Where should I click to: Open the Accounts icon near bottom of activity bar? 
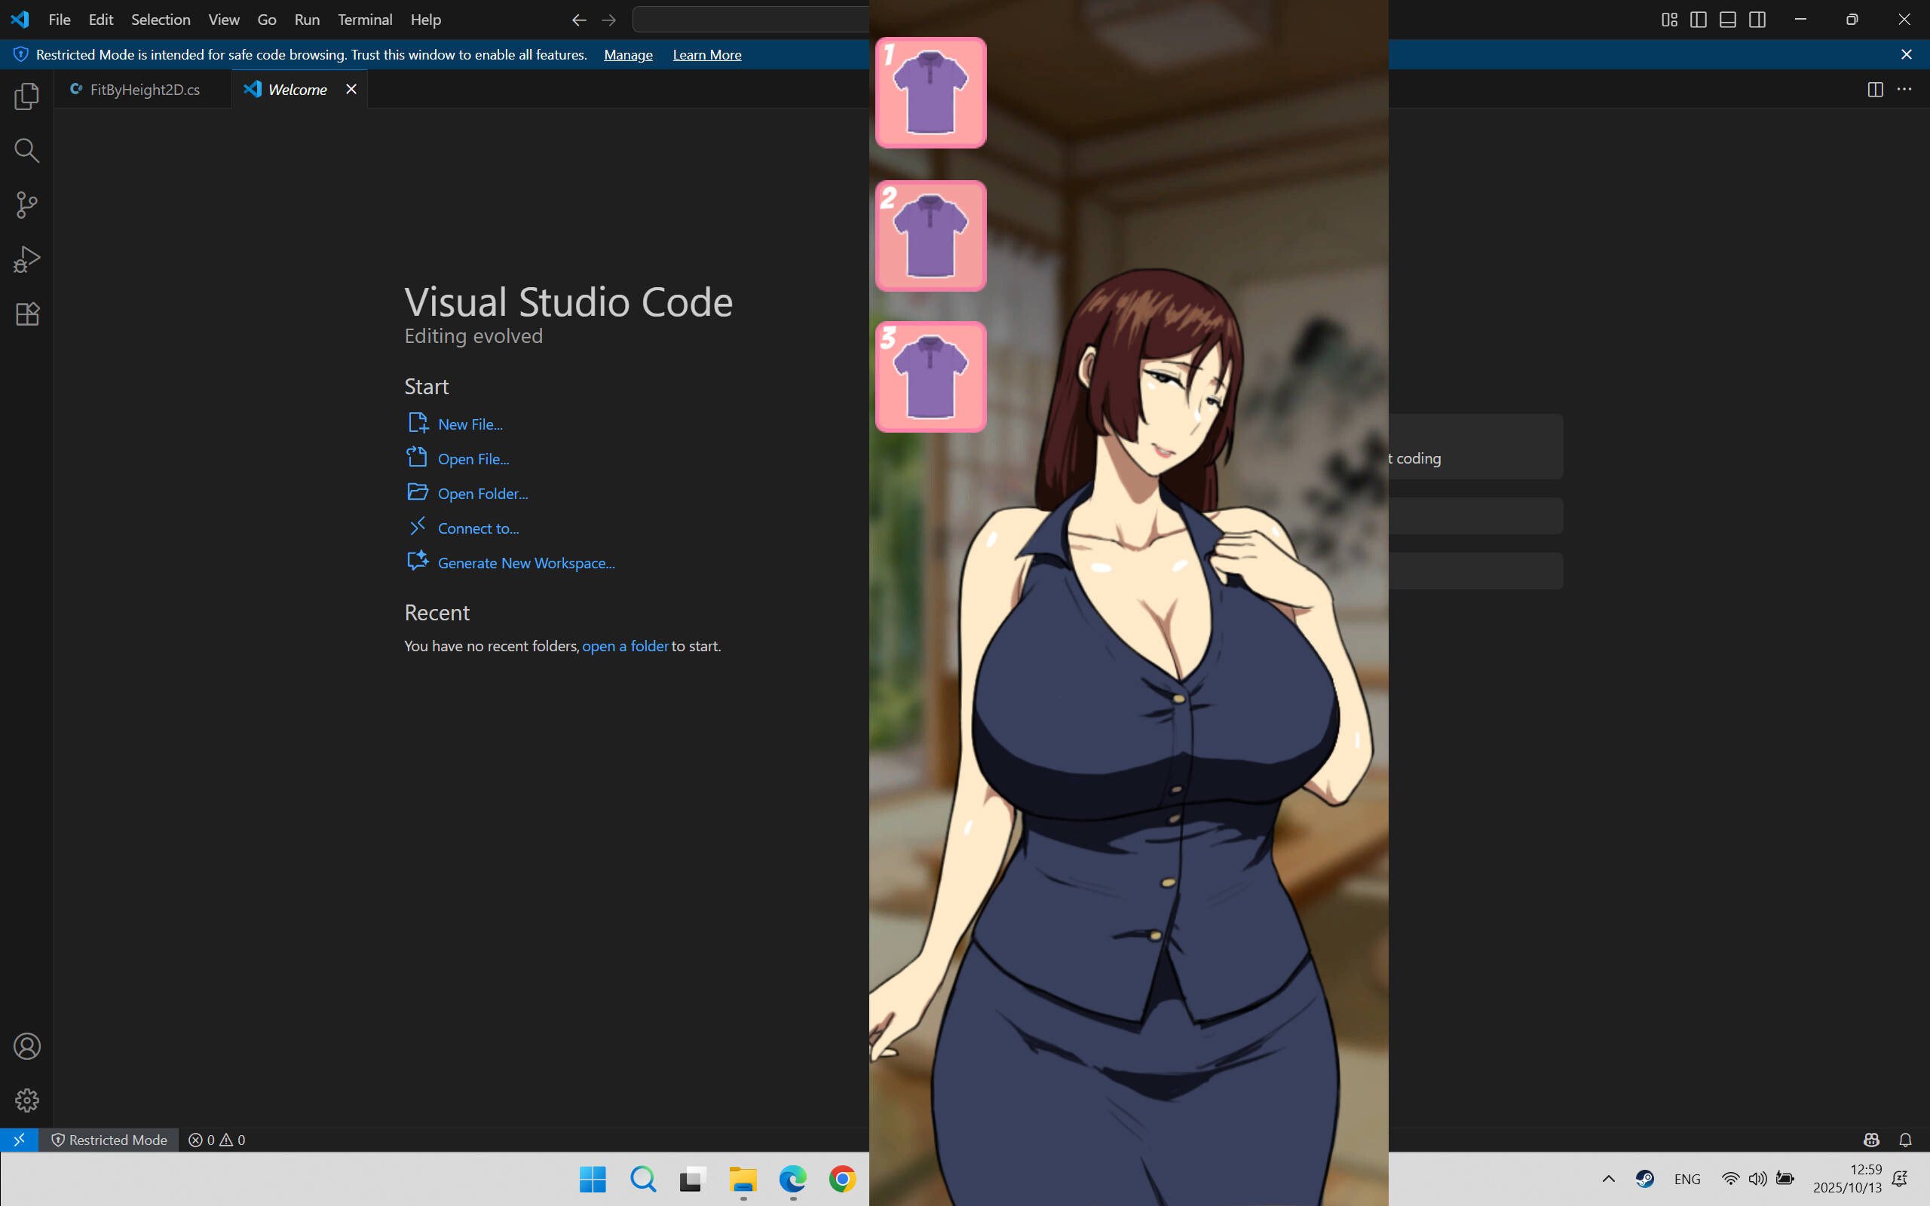[x=26, y=1045]
